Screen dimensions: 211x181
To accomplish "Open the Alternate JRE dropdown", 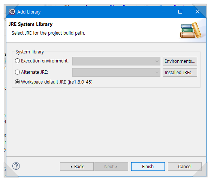I will [x=116, y=72].
